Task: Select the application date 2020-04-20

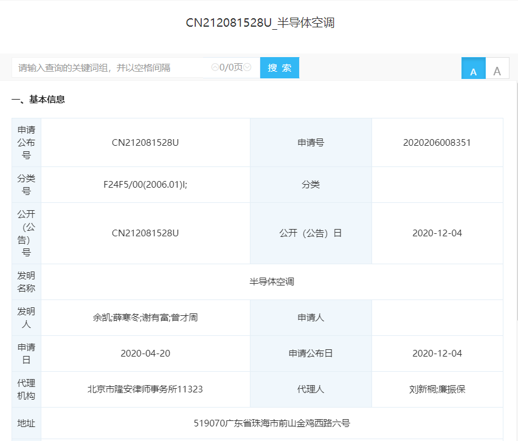Action: 146,354
